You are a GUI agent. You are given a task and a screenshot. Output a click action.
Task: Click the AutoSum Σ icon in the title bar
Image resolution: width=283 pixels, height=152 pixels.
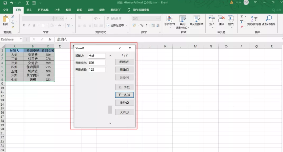(x=28, y=3)
